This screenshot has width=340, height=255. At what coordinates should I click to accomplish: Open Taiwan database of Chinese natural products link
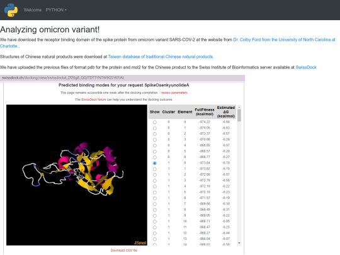pos(161,57)
